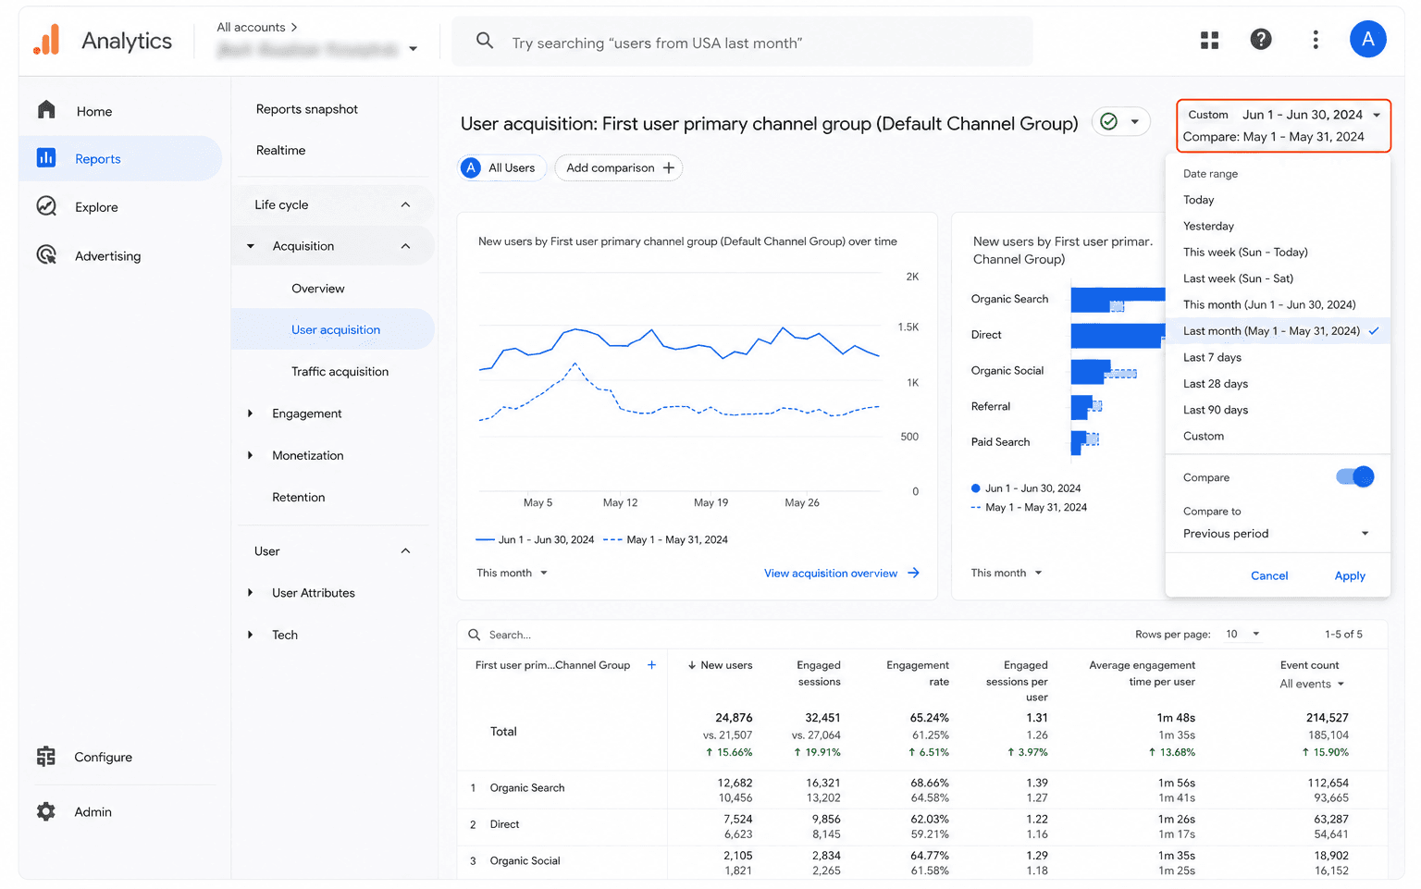The width and height of the screenshot is (1421, 889).
Task: Click the arrow next to View acquisition overview
Action: 914,573
